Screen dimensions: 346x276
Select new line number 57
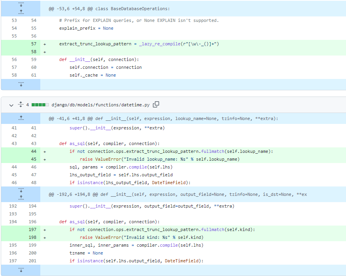33,44
